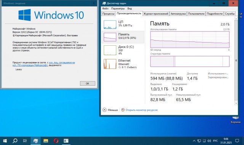
Task: Switch to the Пользователи tab
Action: [x=196, y=14]
